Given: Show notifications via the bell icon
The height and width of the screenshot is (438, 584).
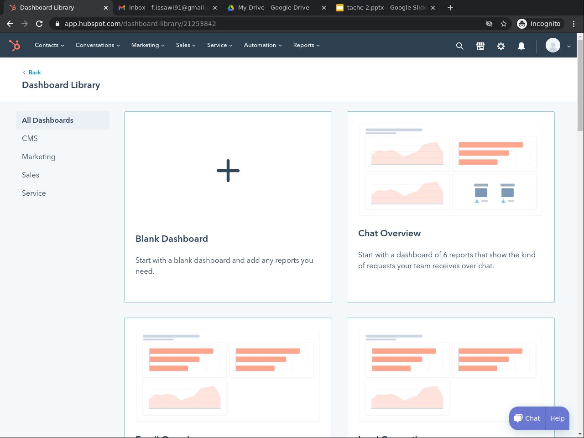Looking at the screenshot, I should [x=521, y=46].
